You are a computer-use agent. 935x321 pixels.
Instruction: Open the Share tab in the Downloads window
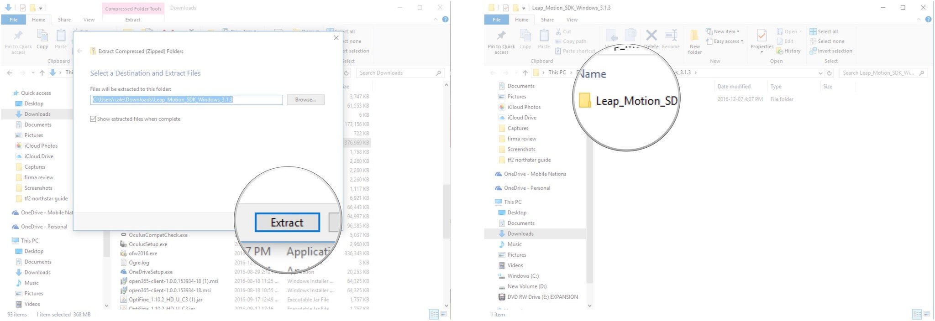(64, 20)
